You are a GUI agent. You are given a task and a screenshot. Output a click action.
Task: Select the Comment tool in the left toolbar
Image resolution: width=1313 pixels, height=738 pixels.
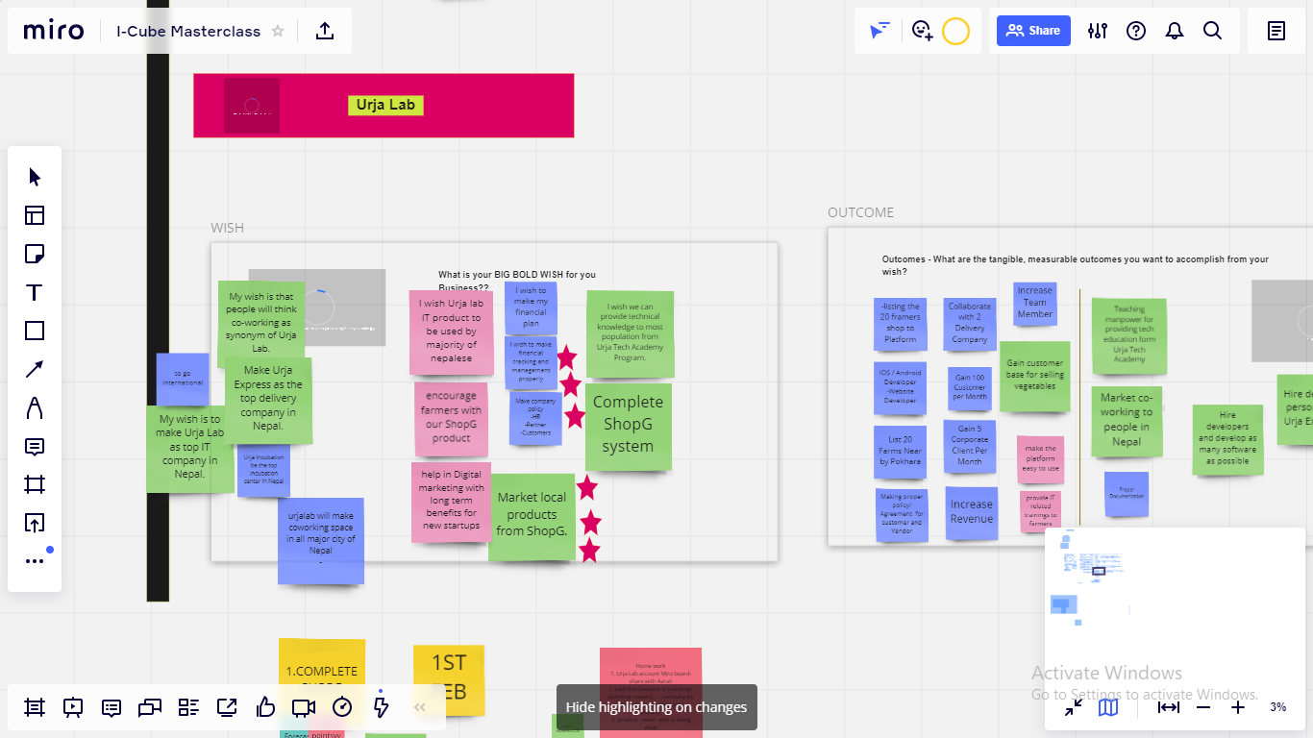(35, 446)
